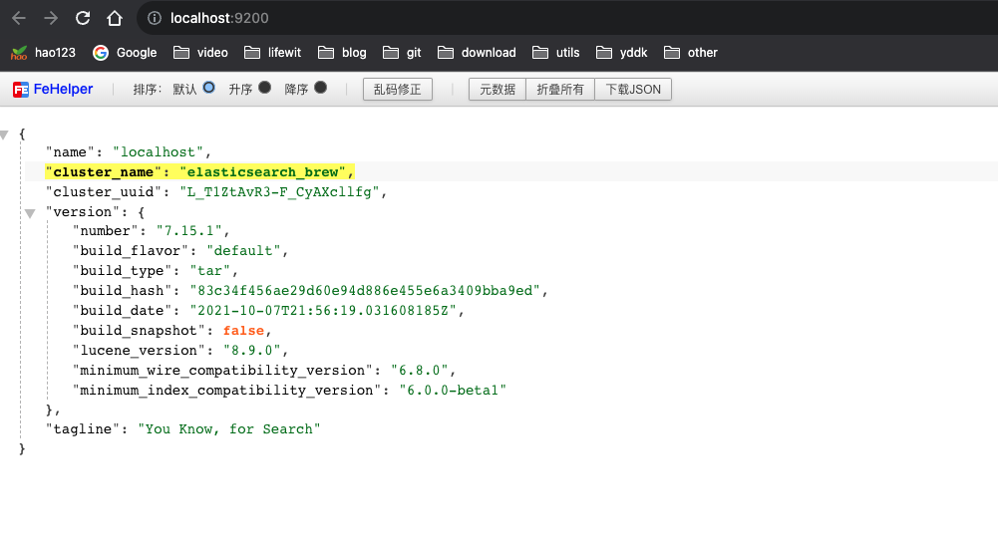Image resolution: width=998 pixels, height=547 pixels.
Task: Click the "minimum_index_compatibility_version" key
Action: (x=226, y=390)
